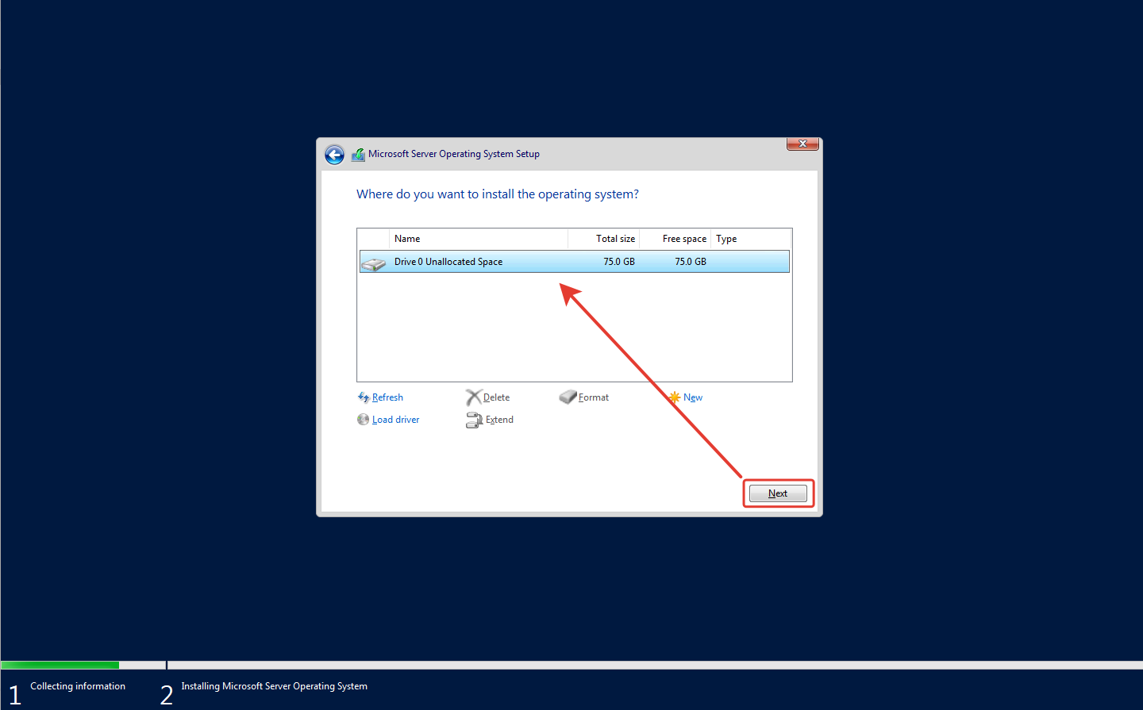Click the Free space column header
Viewport: 1143px width, 710px height.
click(676, 239)
